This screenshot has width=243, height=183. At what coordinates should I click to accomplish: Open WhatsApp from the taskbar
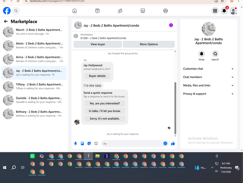(x=33, y=156)
